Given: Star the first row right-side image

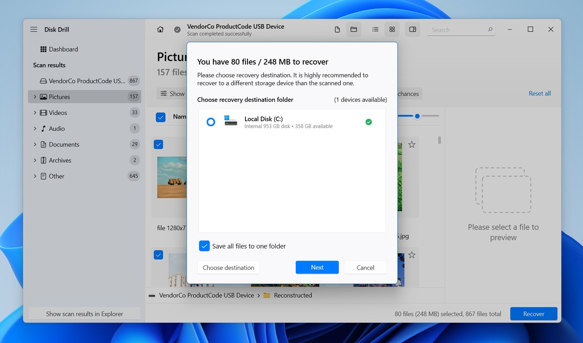Looking at the screenshot, I should (412, 145).
